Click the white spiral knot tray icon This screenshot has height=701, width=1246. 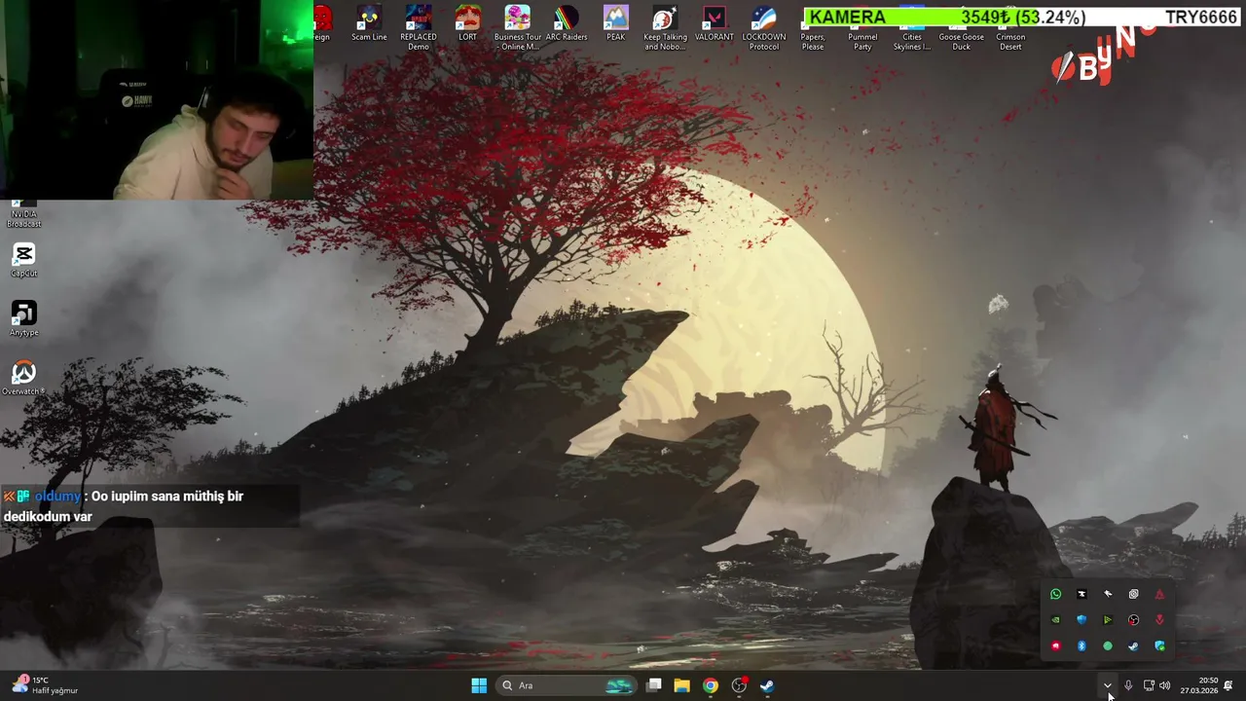click(1133, 594)
